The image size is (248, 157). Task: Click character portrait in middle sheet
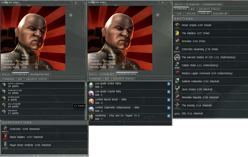[120, 38]
